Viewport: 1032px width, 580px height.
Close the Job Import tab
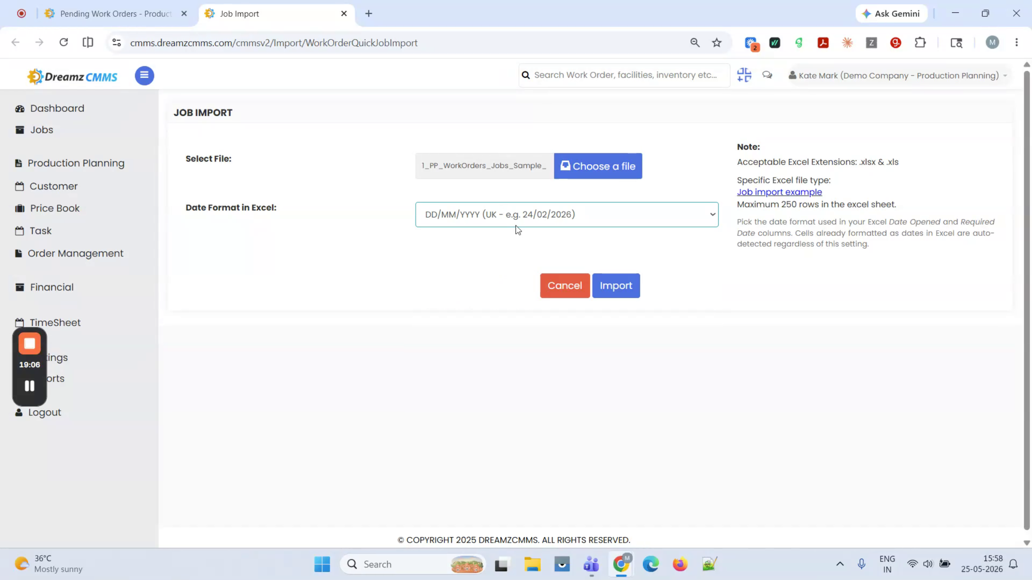tap(344, 14)
